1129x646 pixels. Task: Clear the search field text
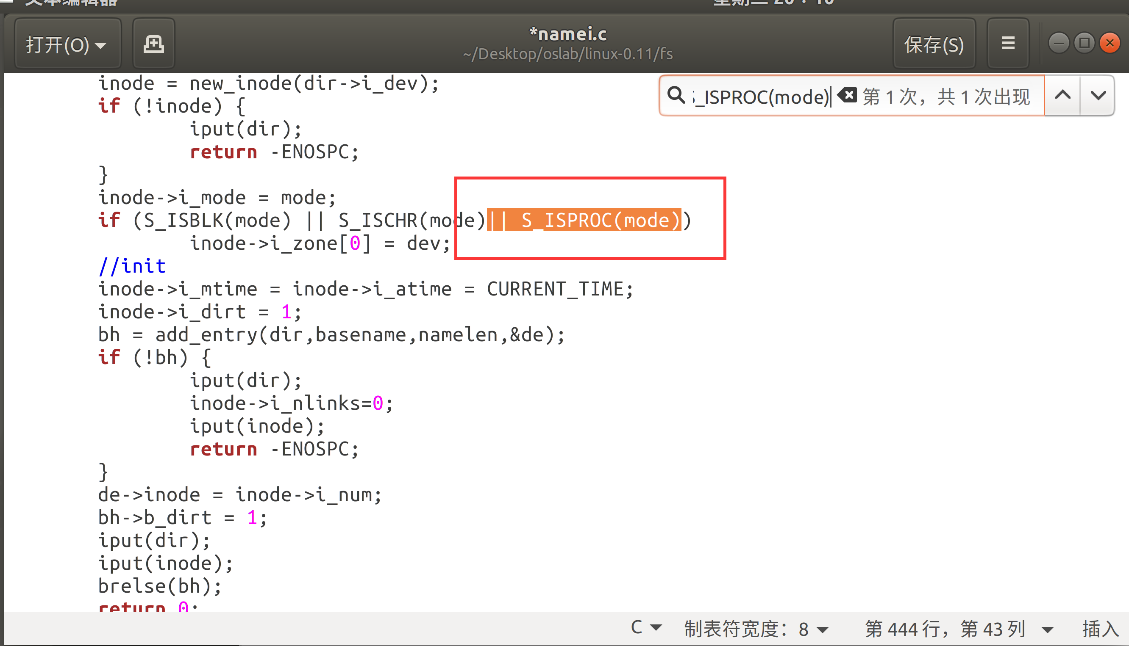848,95
